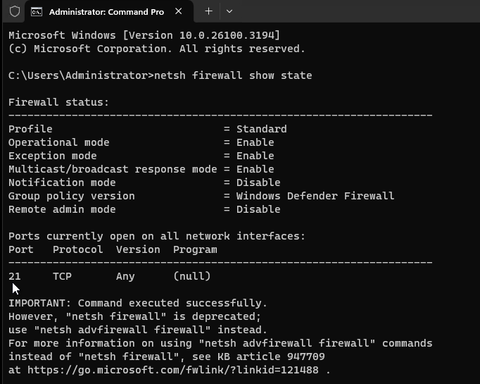Click the Notification mode Disable value
This screenshot has height=384, width=480.
pyautogui.click(x=258, y=182)
